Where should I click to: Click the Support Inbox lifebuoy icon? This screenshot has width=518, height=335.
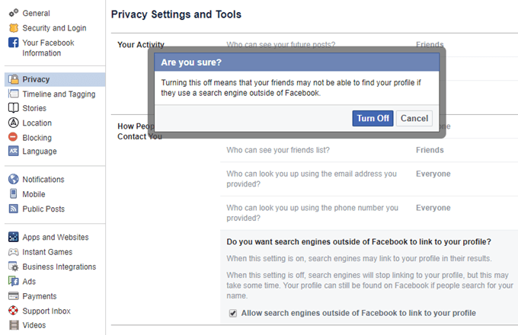(x=13, y=311)
